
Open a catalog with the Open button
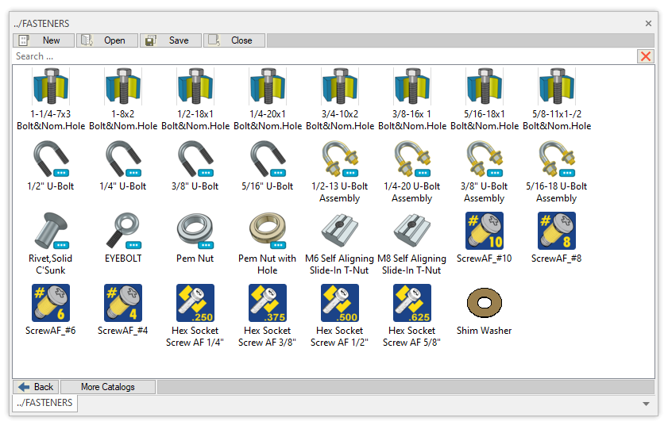point(107,40)
